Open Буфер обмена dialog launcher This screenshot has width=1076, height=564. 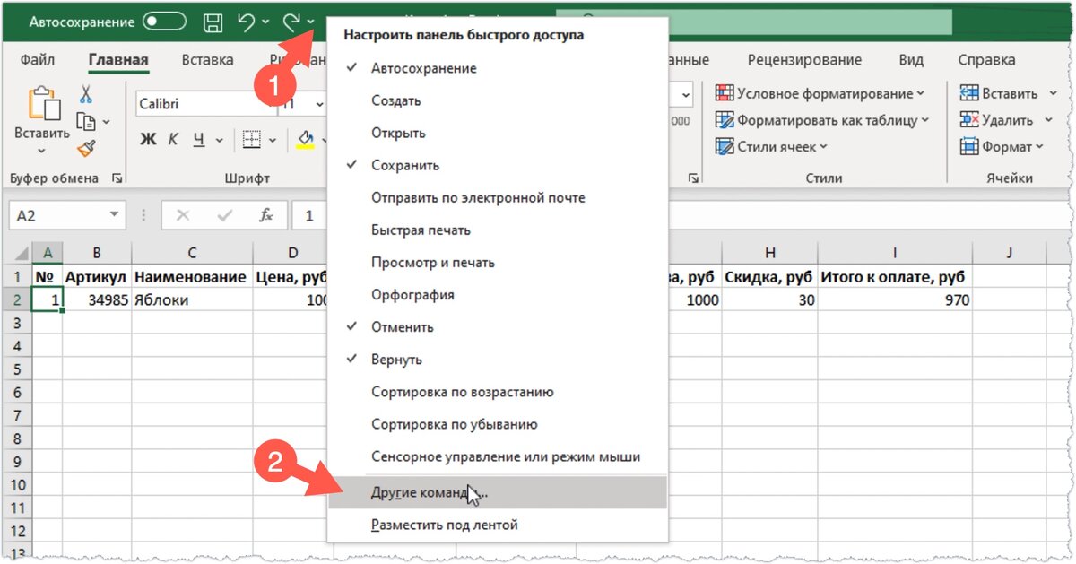point(117,178)
